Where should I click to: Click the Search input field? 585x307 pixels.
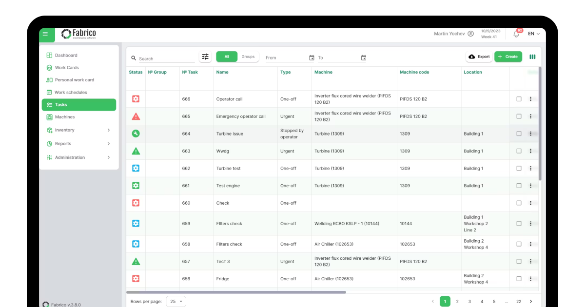coord(167,58)
